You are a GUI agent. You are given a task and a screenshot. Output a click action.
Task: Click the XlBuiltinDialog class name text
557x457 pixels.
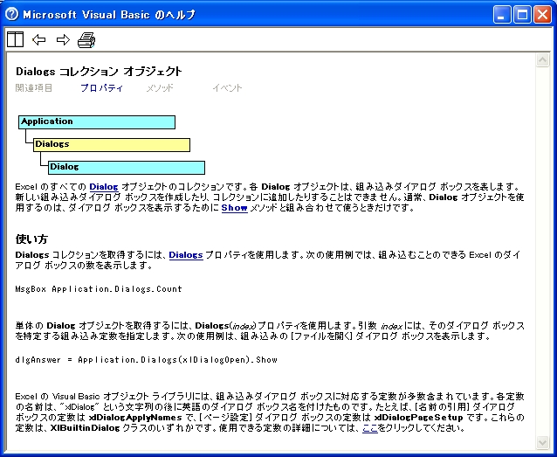pyautogui.click(x=85, y=428)
